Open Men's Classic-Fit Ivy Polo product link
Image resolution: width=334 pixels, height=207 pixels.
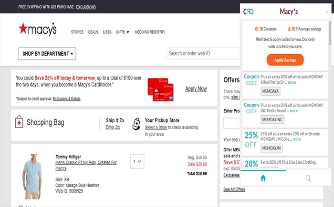click(86, 165)
